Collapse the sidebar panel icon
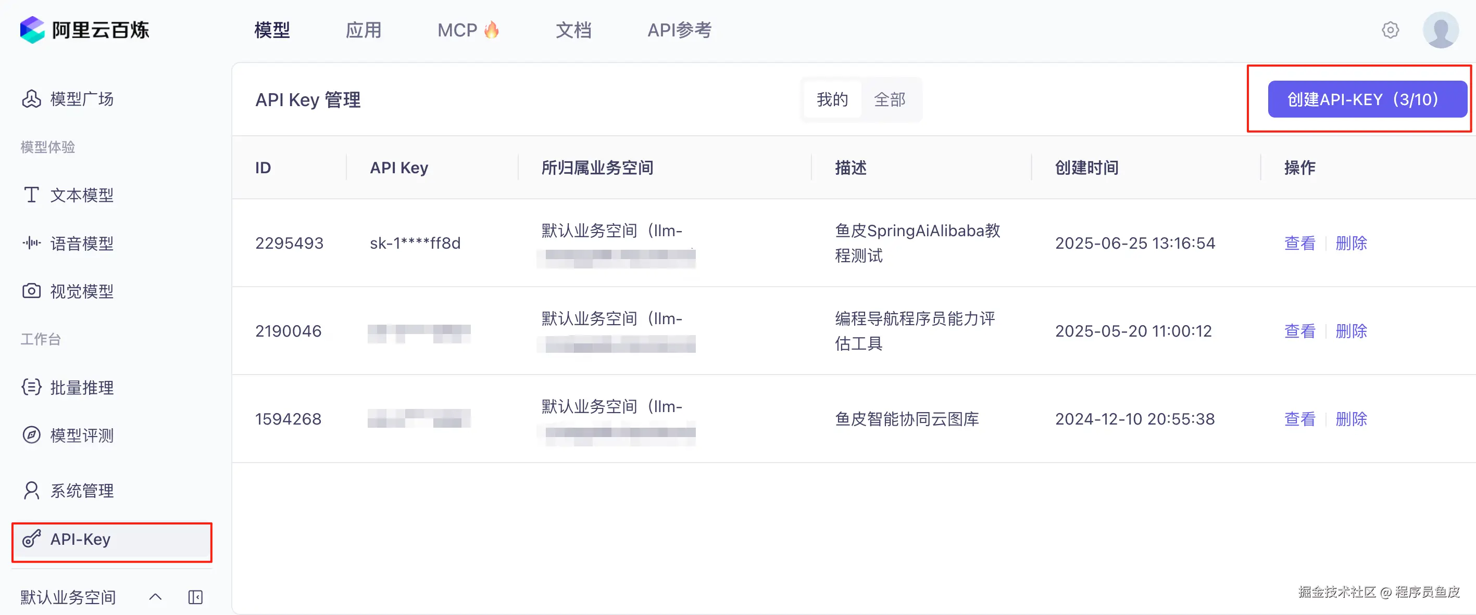The image size is (1476, 615). click(195, 597)
